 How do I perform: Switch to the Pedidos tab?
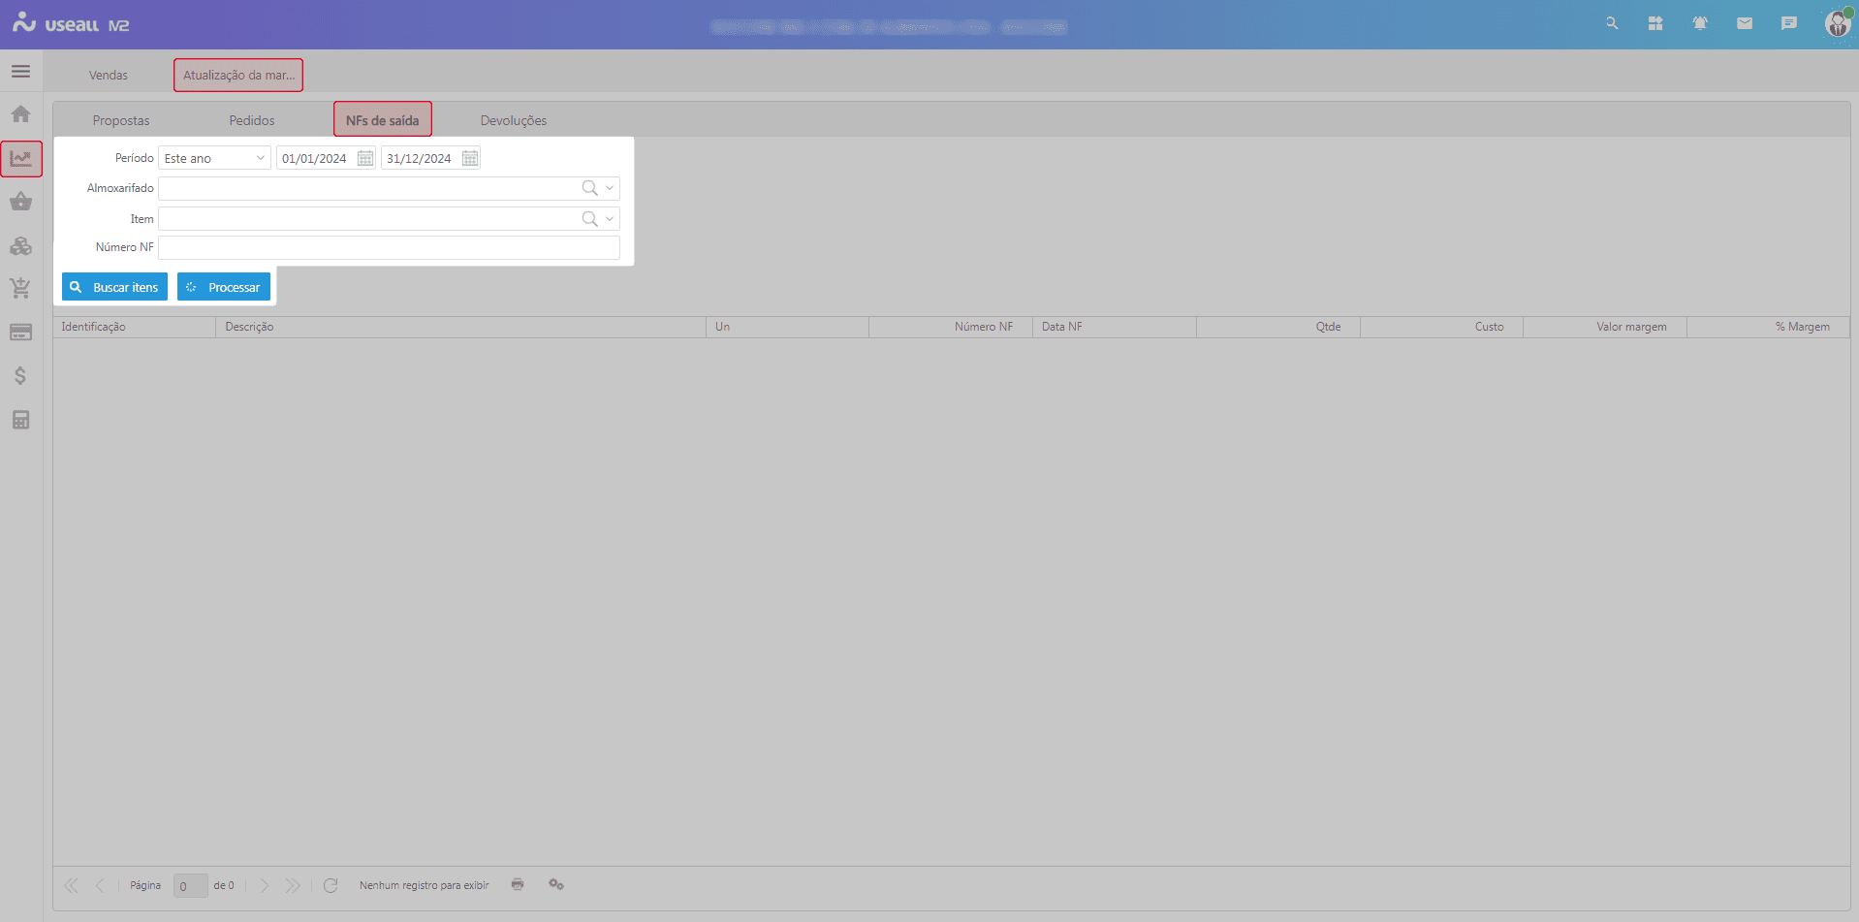tap(252, 120)
